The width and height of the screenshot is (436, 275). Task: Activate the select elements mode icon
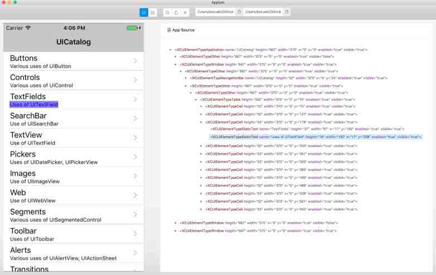[x=144, y=12]
